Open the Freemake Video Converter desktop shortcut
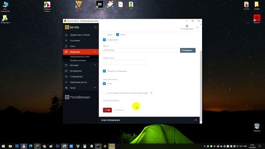This screenshot has width=265, height=149. (78, 7)
